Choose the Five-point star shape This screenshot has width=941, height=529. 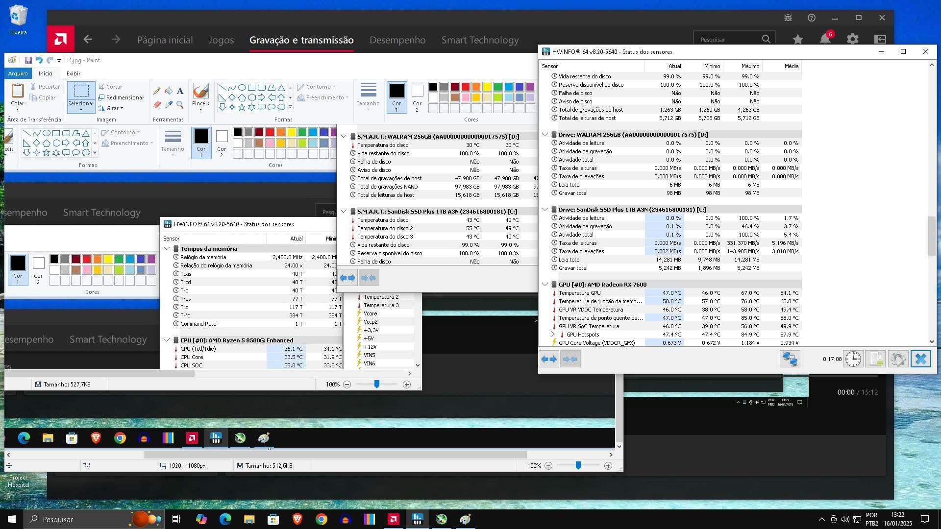click(242, 107)
